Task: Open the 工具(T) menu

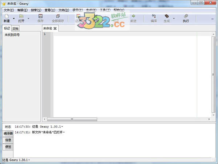Action: point(105,10)
